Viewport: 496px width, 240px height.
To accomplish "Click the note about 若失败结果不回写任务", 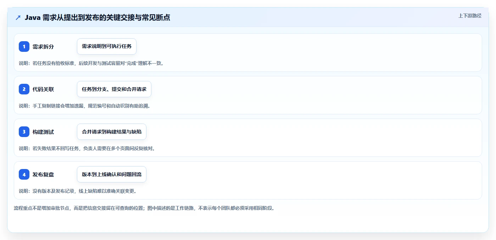I will (x=87, y=148).
